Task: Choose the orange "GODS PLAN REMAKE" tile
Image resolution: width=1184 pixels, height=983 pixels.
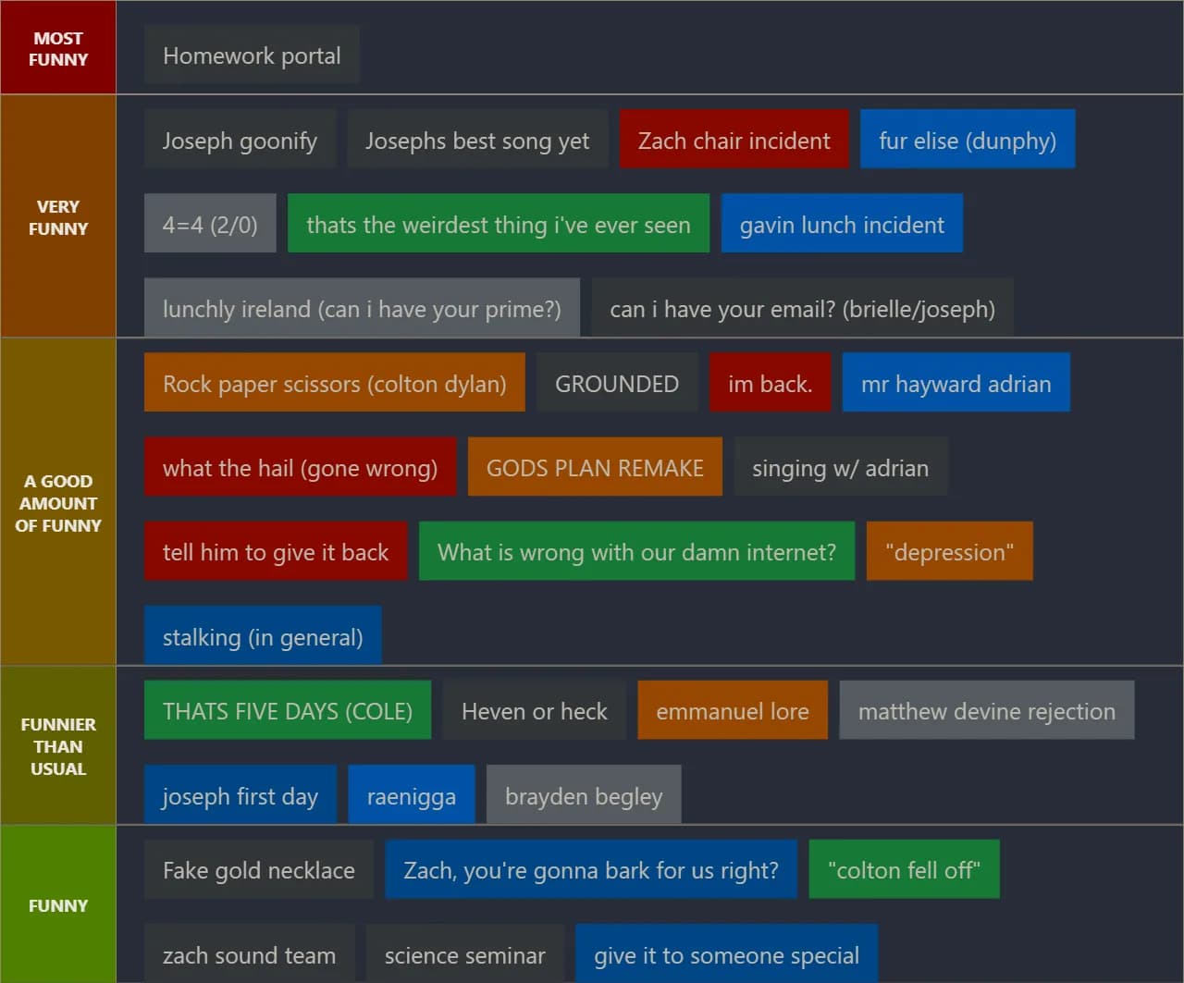Action: 595,467
